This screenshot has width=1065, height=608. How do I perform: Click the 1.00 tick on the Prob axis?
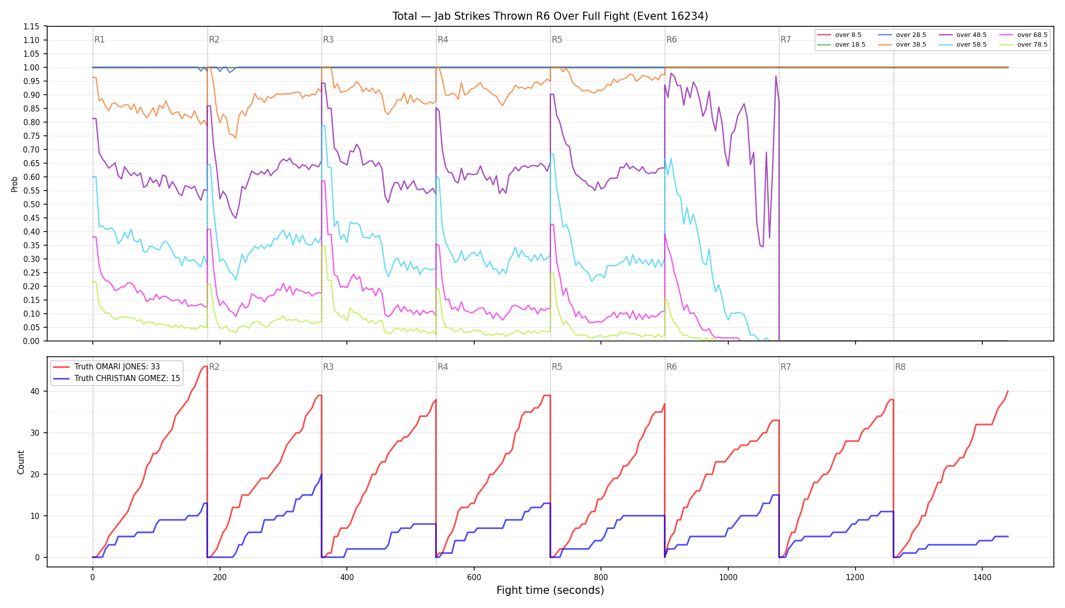pos(31,67)
